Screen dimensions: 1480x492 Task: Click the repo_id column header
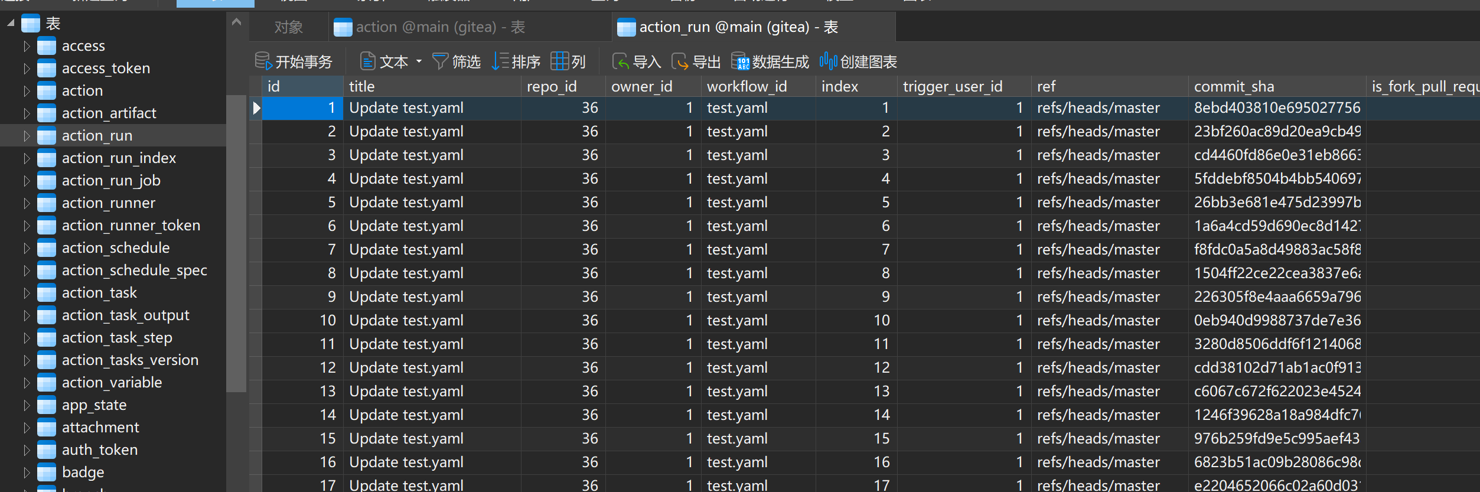coord(563,86)
